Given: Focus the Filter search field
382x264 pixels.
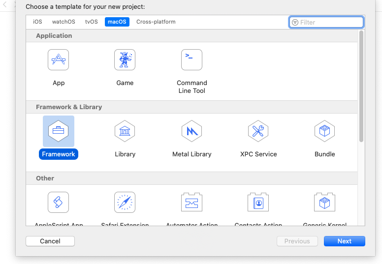Looking at the screenshot, I should (x=326, y=23).
